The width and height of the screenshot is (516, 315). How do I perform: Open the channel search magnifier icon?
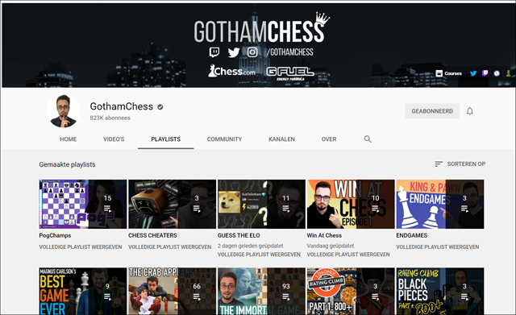click(x=368, y=139)
